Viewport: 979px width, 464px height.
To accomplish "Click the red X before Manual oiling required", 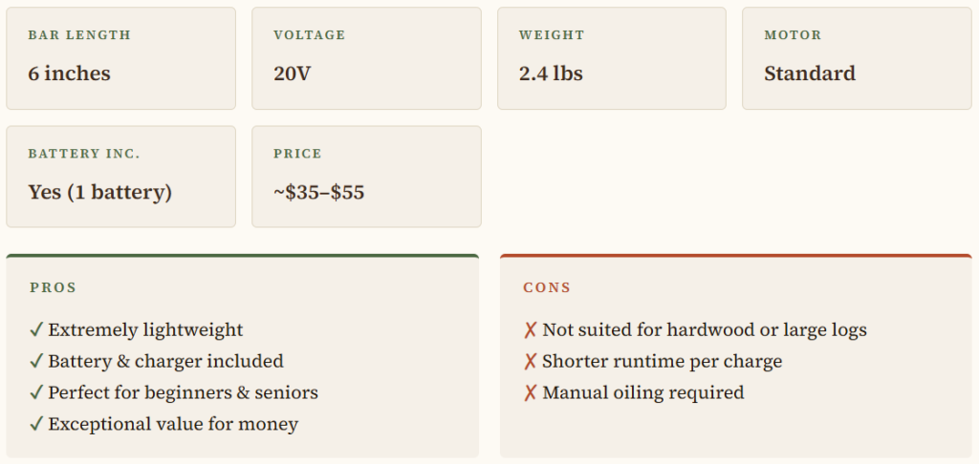I will coord(531,393).
